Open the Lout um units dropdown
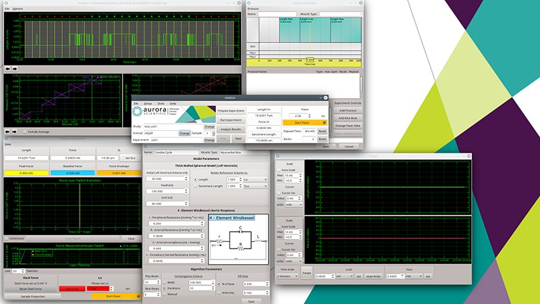 344,276
